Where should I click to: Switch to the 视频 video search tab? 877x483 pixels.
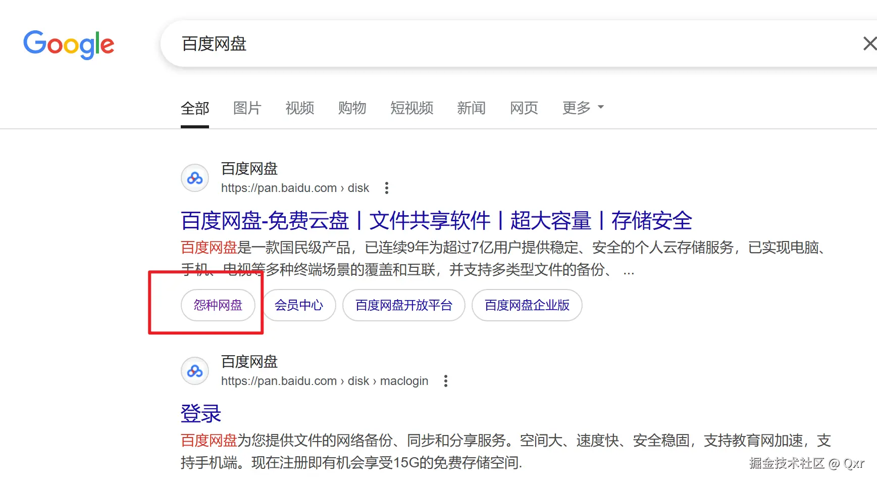click(299, 108)
